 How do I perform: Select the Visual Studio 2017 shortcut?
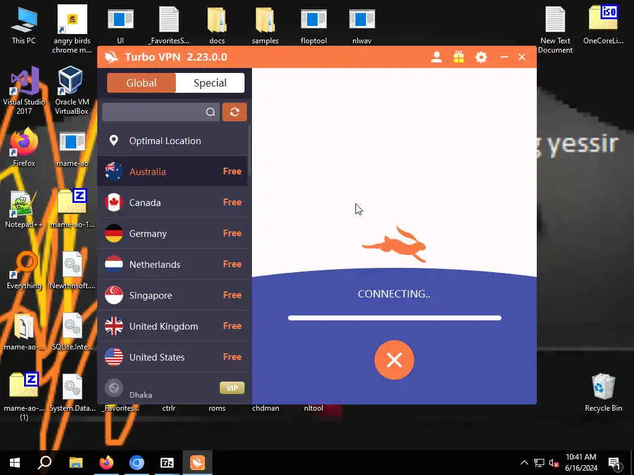(x=24, y=90)
